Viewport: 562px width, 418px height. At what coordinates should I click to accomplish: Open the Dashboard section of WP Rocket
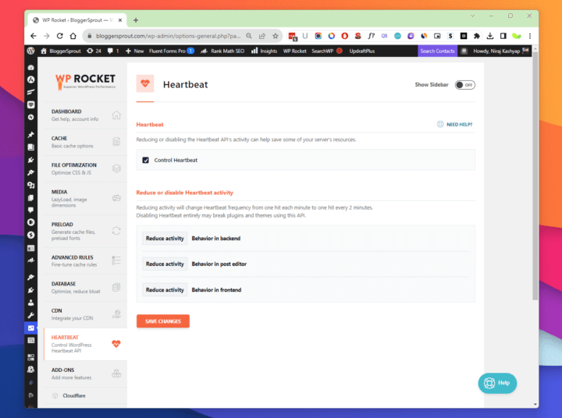[86, 115]
